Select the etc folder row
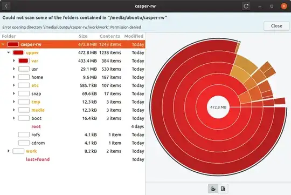 coord(73,85)
